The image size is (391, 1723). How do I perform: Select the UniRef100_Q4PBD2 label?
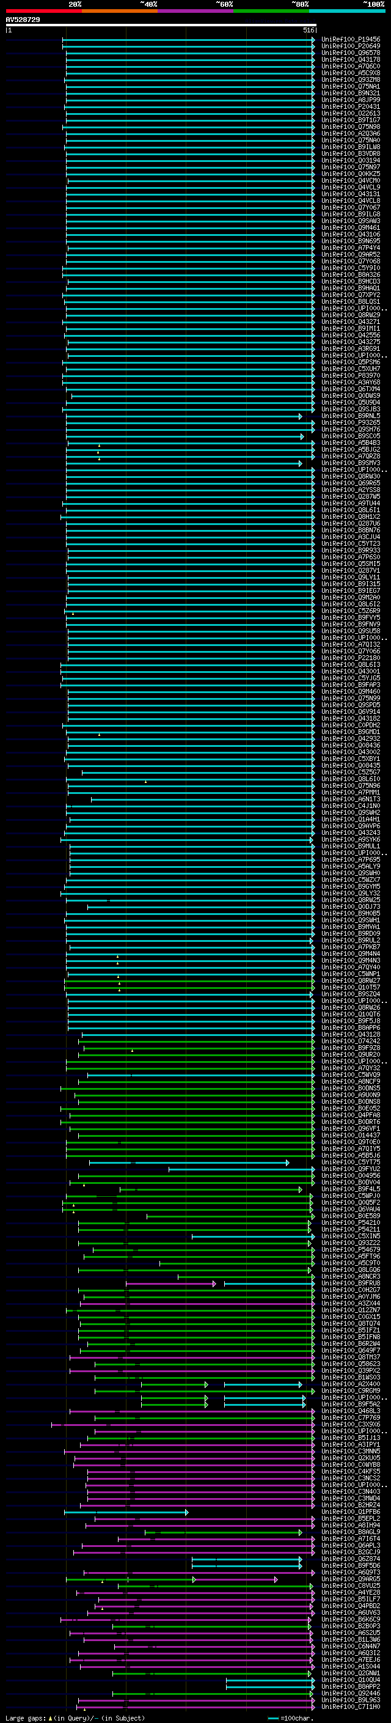coord(350,1606)
